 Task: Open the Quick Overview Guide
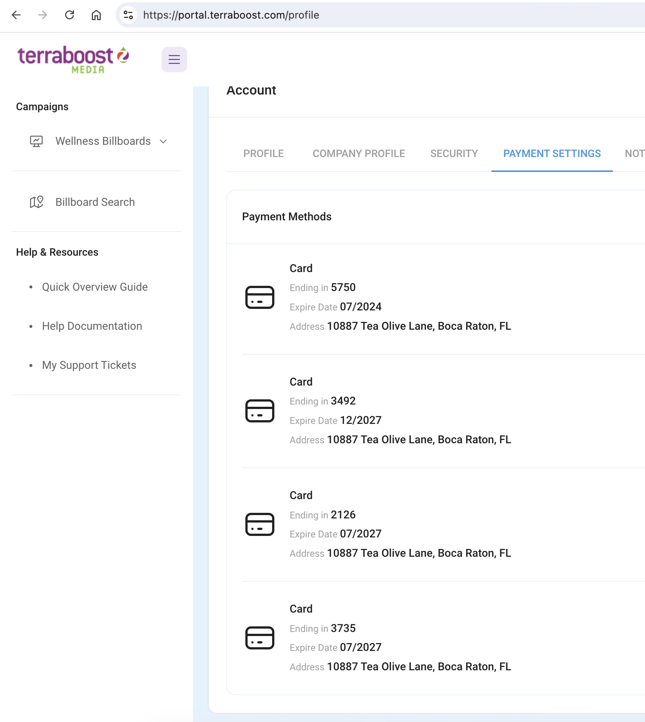95,287
